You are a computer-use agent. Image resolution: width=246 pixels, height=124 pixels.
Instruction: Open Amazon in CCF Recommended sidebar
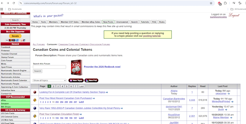15,104
